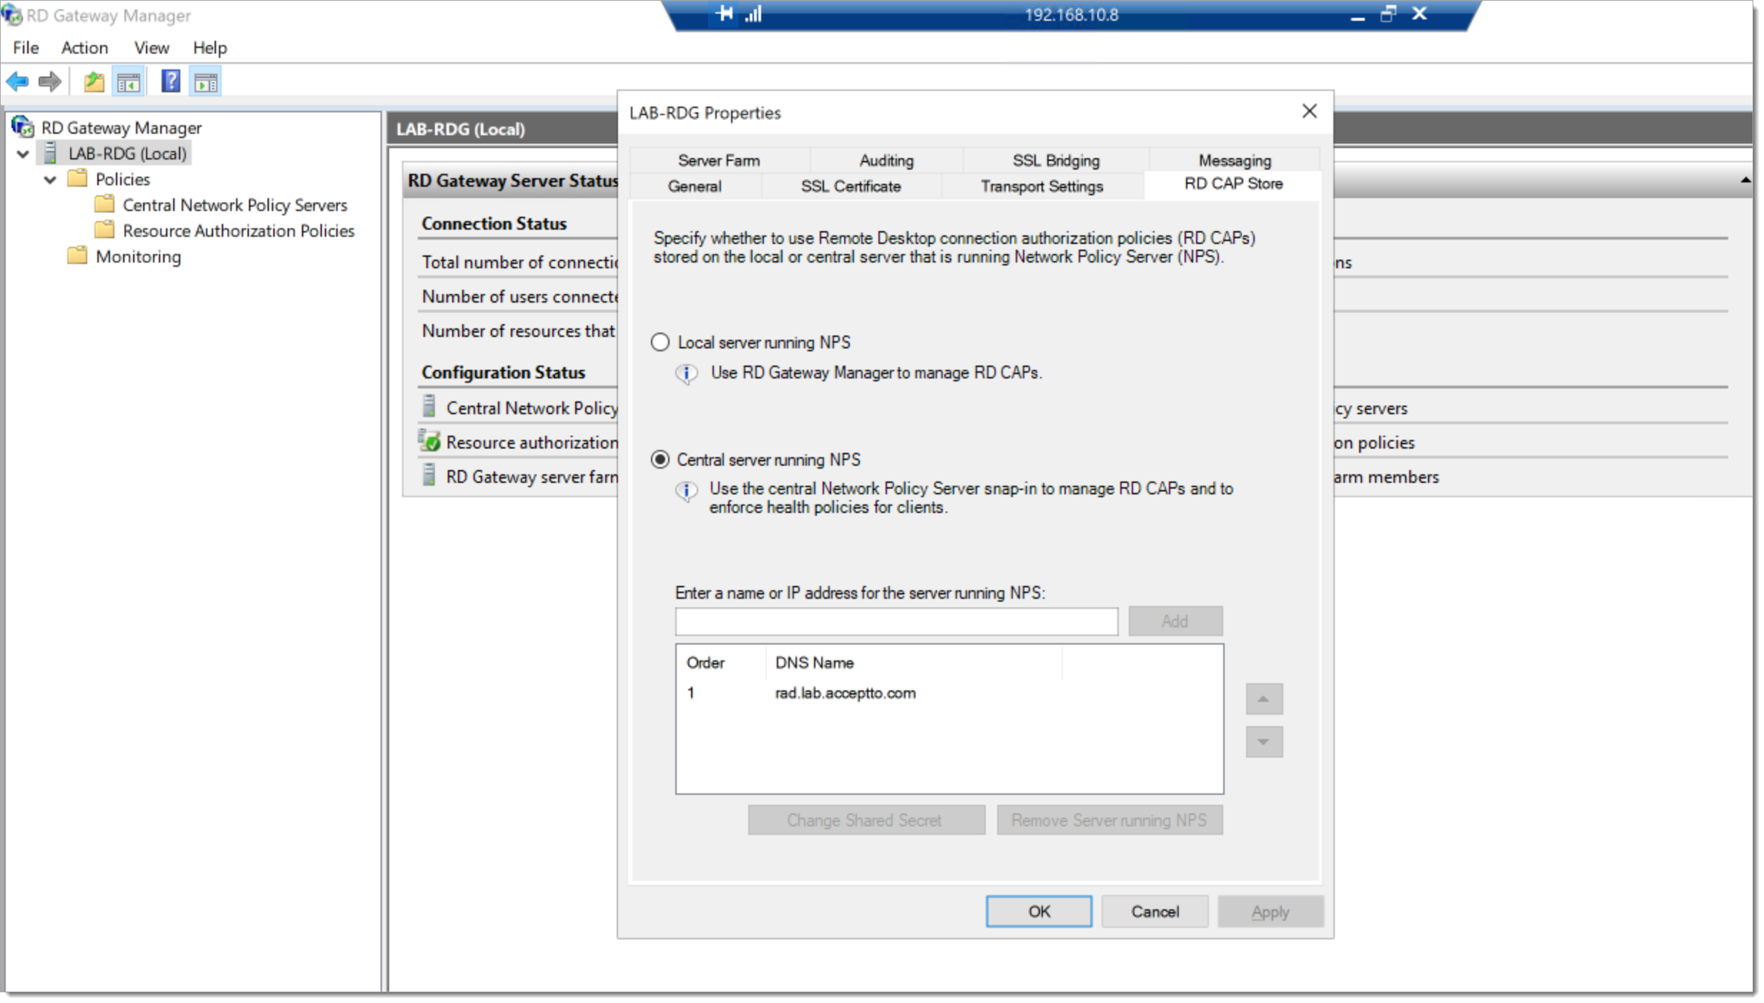
Task: Click the RD Gateway Manager title bar icon
Action: coord(12,14)
